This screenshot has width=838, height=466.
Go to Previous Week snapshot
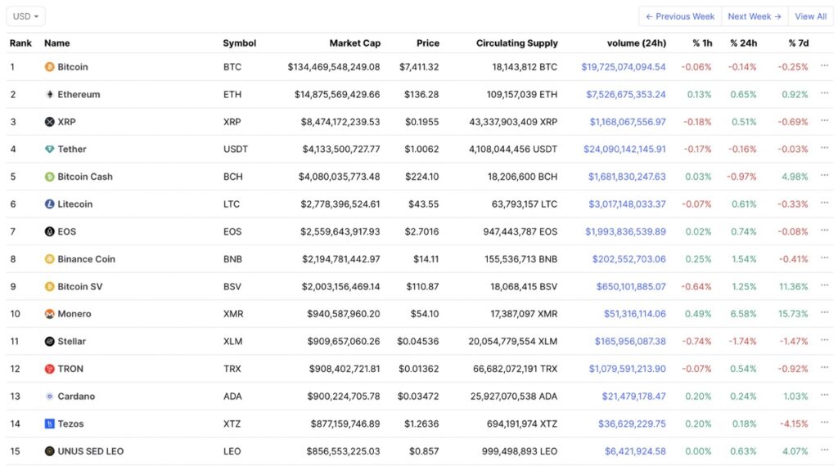[x=680, y=16]
